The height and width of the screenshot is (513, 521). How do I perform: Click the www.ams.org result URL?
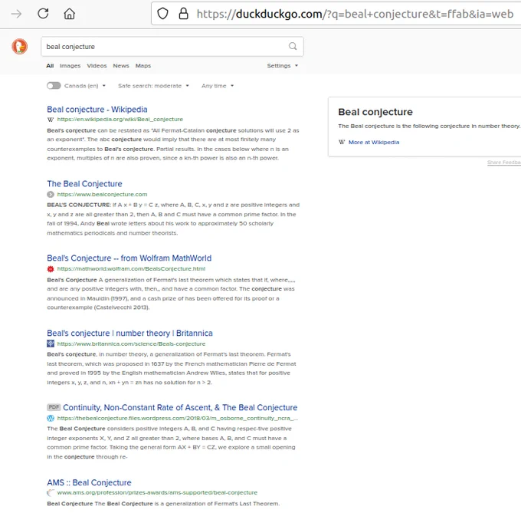[157, 492]
